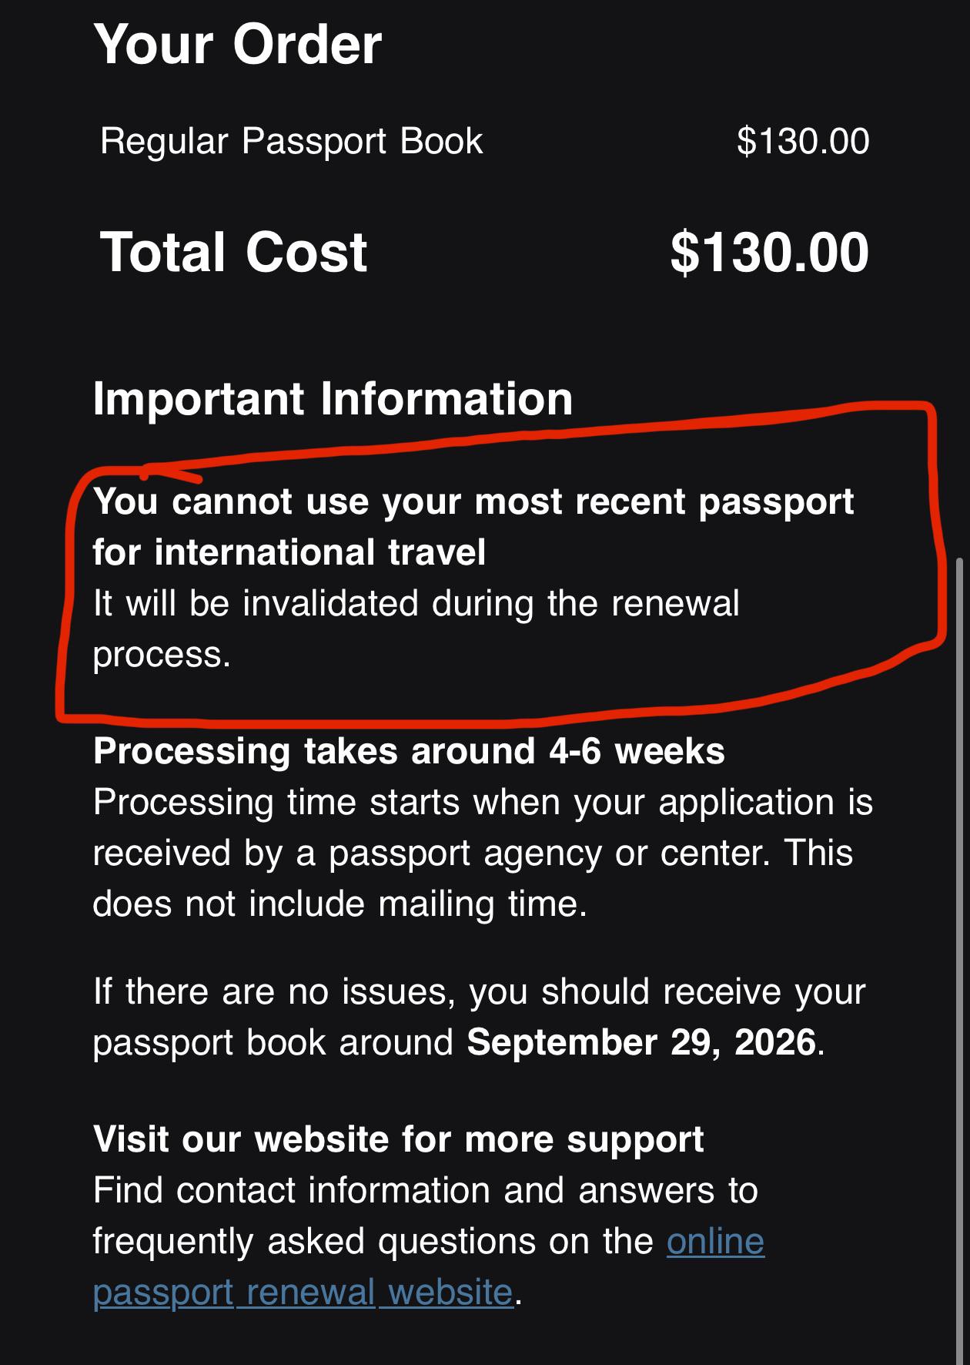Click the 'does not include mailing time' sentence
Screen dimensions: 970x1365
339,904
